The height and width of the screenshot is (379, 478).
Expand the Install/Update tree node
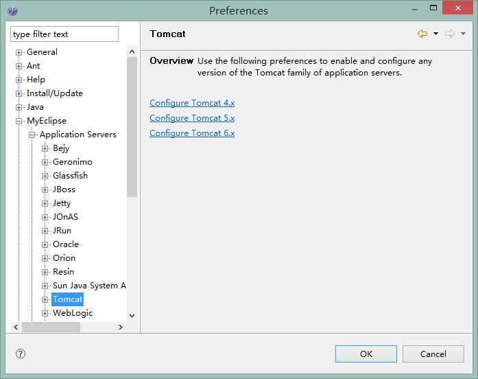(x=19, y=93)
